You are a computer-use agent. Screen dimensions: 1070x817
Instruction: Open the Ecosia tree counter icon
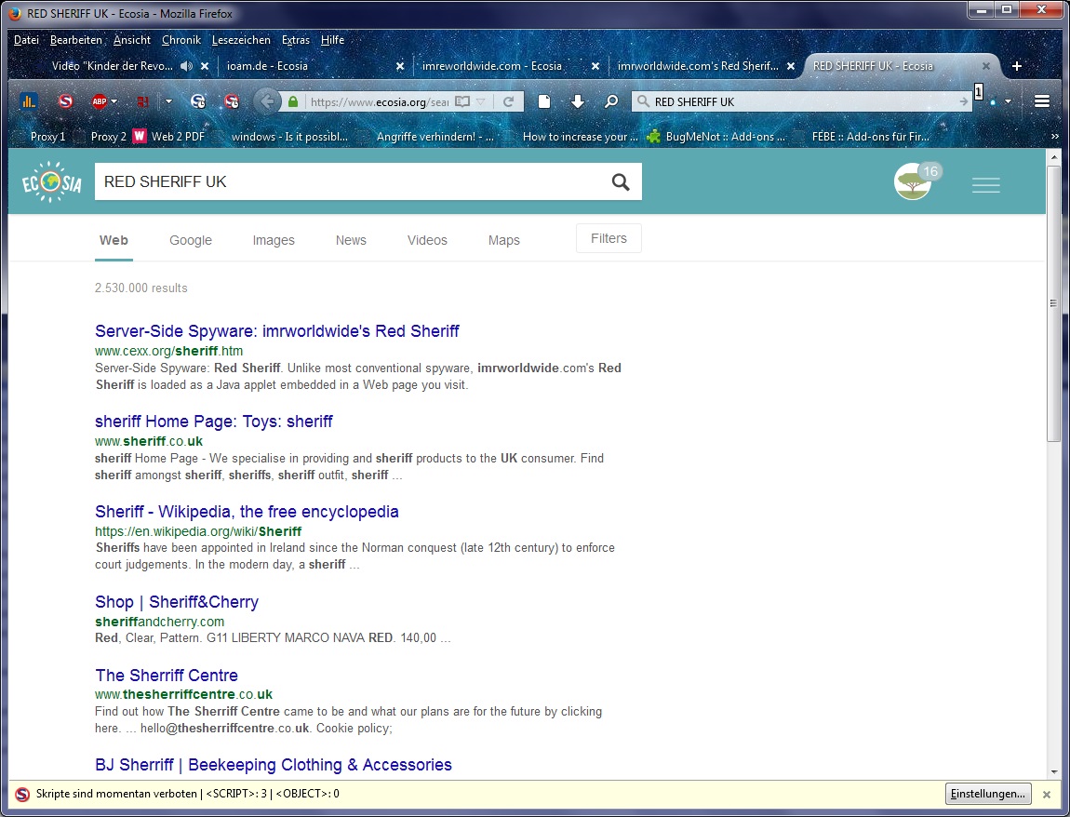[913, 182]
